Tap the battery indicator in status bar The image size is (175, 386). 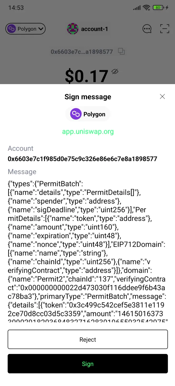point(158,8)
